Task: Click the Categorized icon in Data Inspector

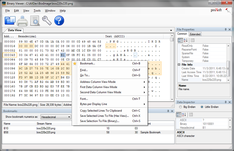Action: pos(179,114)
